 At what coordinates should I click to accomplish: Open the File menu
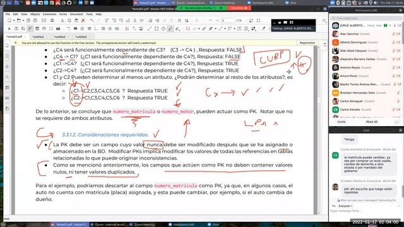point(8,14)
